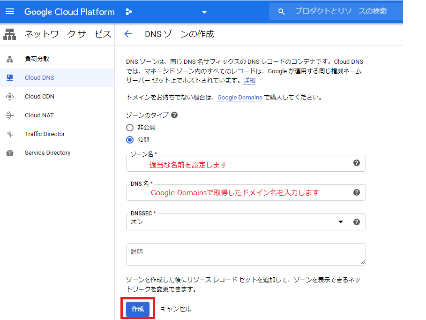
Task: Select the Cloud CDN sidebar icon
Action: point(10,96)
